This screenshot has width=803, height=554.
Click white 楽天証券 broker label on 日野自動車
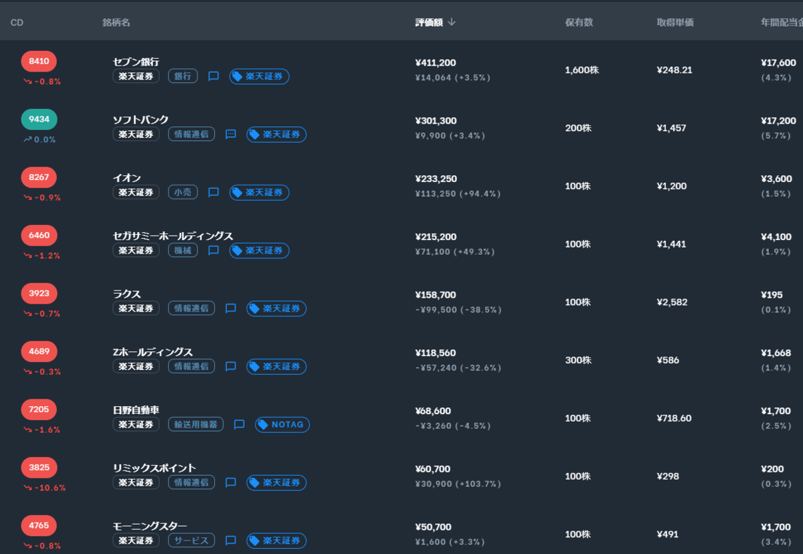136,425
